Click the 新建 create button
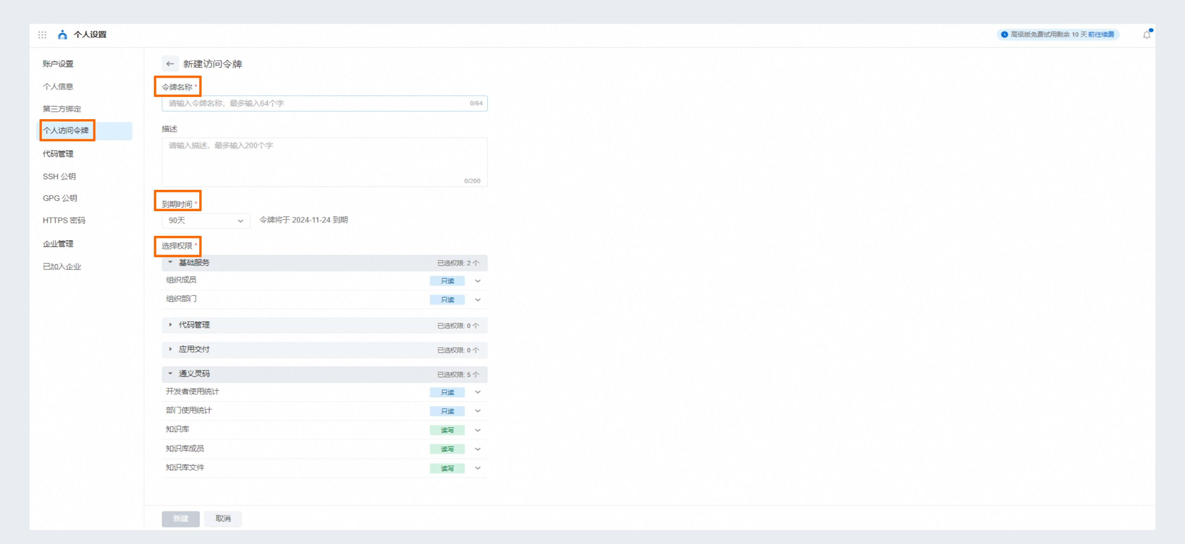Image resolution: width=1185 pixels, height=544 pixels. (x=181, y=519)
